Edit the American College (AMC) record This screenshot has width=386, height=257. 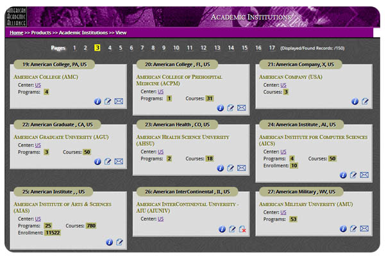click(x=108, y=101)
